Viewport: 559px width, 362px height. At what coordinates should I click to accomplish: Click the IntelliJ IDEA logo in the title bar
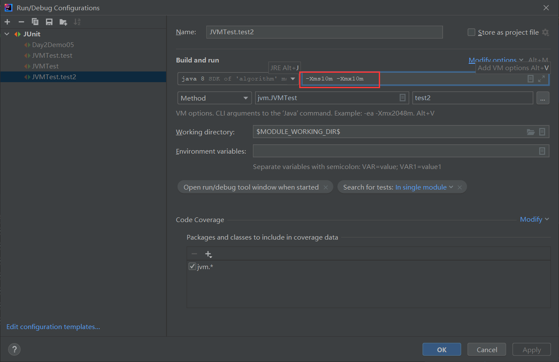(8, 7)
